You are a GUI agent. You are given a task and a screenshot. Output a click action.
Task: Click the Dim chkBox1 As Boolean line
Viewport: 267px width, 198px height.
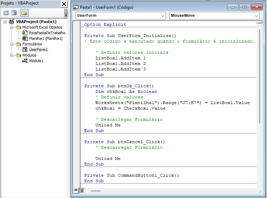(126, 91)
